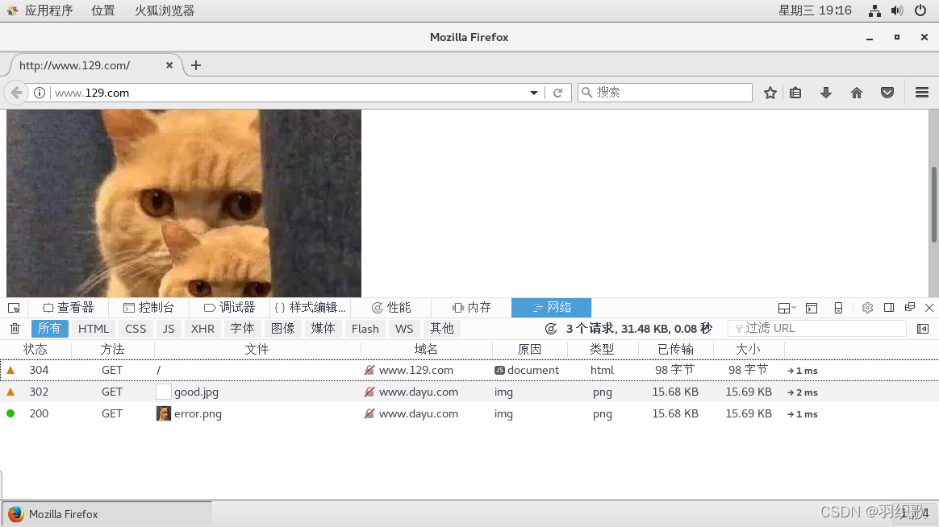Switch to the 样式编辑 style editor tab
The width and height of the screenshot is (939, 527).
coord(311,308)
